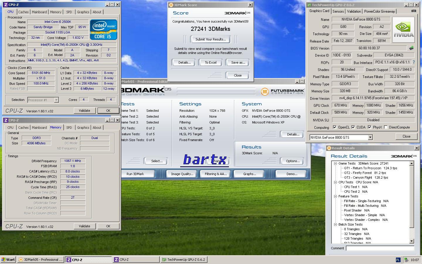Select Pixel Shader row in Result Details
The width and height of the screenshot is (422, 264).
357,211
